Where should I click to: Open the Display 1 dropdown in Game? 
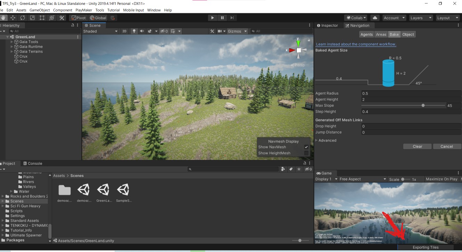click(x=325, y=179)
